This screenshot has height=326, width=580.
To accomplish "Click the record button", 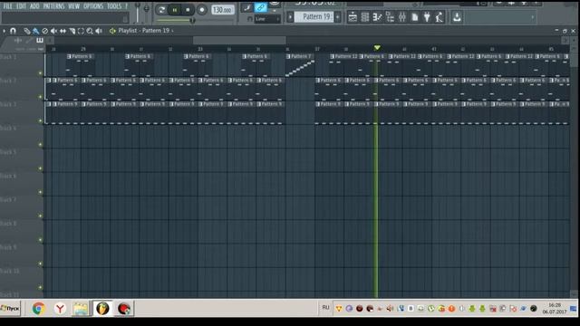I will pos(202,10).
